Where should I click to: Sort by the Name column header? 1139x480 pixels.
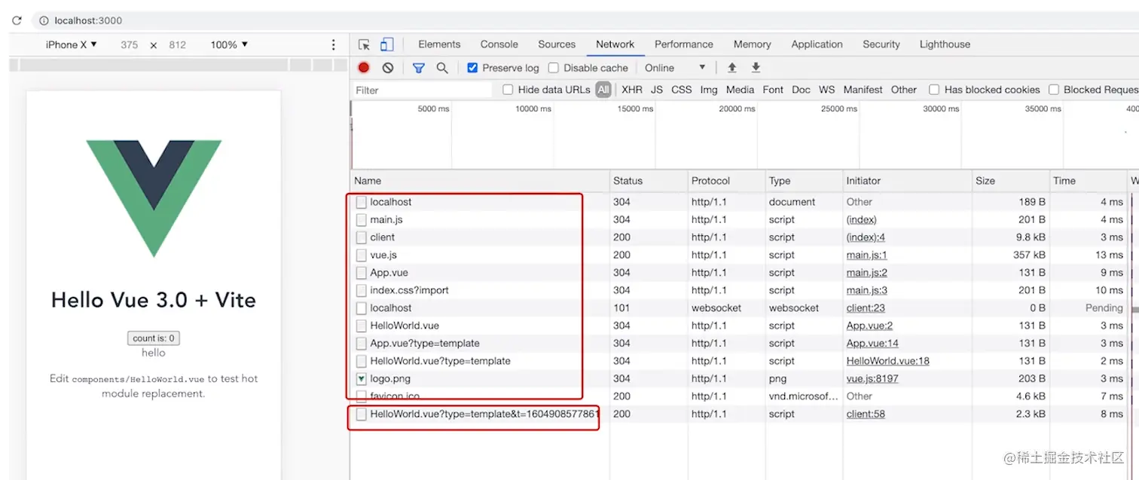[x=480, y=181]
